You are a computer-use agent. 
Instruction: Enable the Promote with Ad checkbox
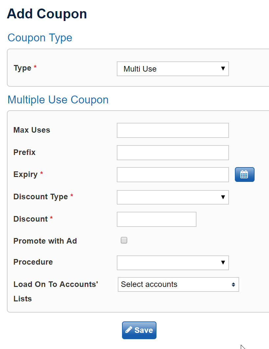tap(124, 240)
